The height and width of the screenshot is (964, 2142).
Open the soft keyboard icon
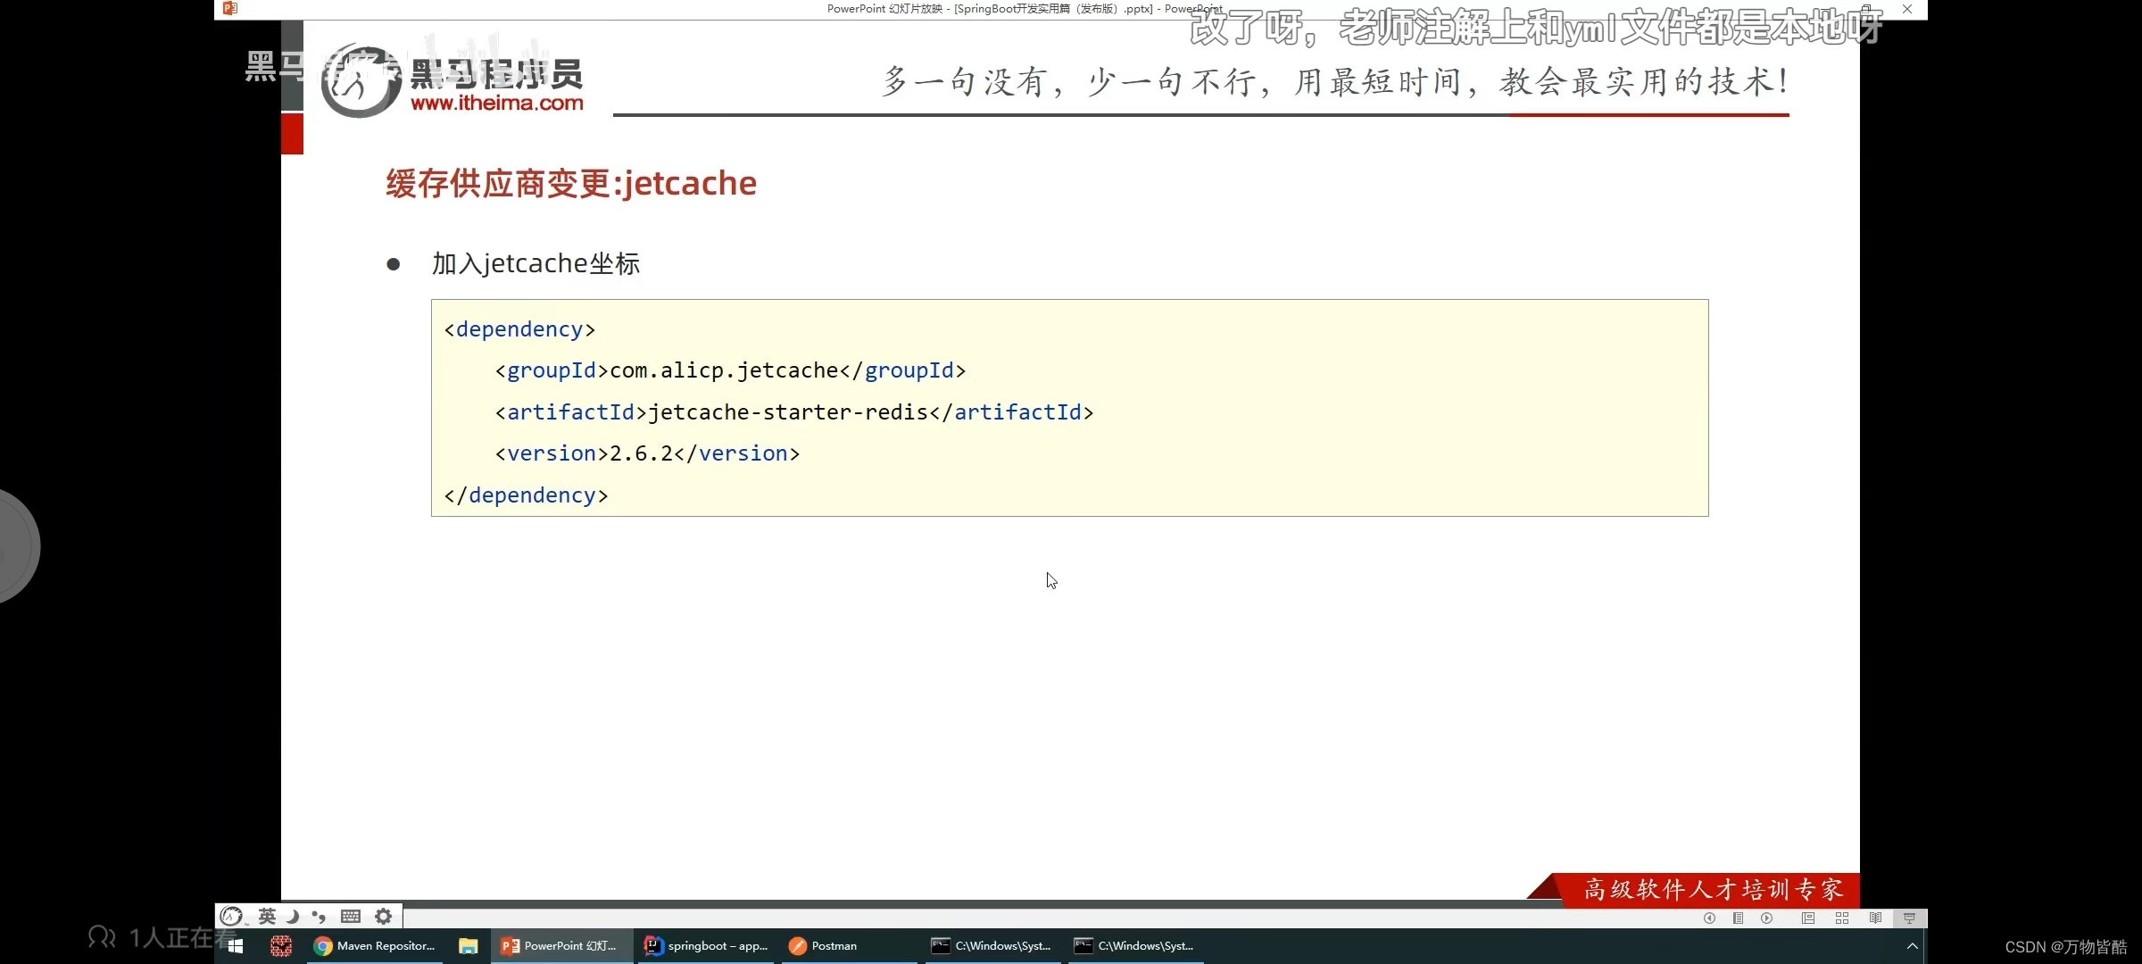pyautogui.click(x=351, y=916)
